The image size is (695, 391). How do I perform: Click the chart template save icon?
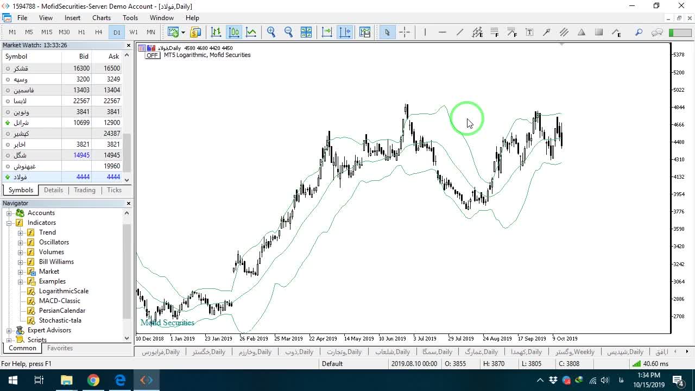365,32
